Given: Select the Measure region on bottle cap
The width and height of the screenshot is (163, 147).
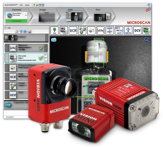Looking at the screenshot, I should click(x=99, y=53).
